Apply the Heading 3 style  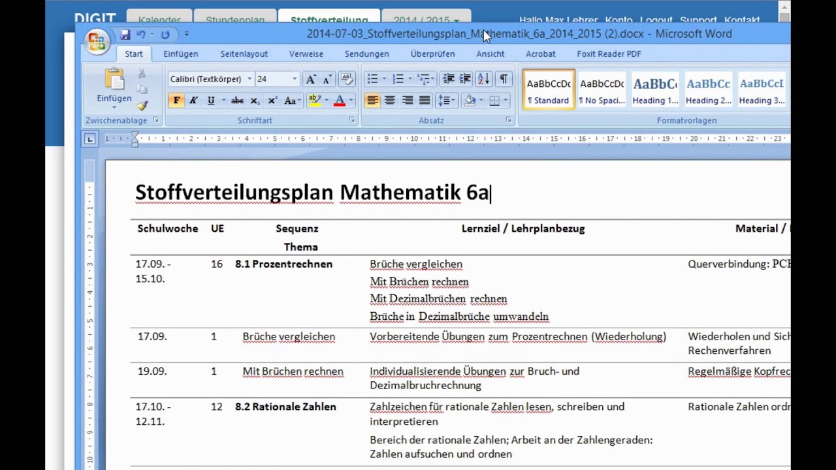coord(761,89)
